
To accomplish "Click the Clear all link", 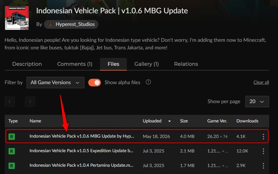I will pos(261,82).
